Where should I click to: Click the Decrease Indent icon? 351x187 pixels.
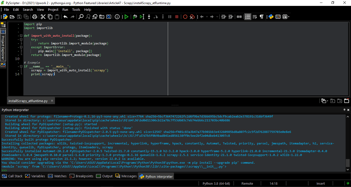(224, 17)
